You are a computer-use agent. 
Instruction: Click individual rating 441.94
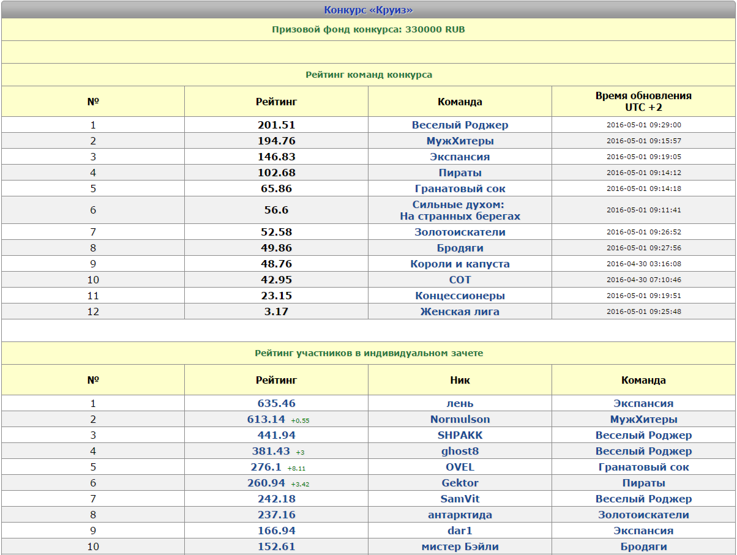point(277,435)
